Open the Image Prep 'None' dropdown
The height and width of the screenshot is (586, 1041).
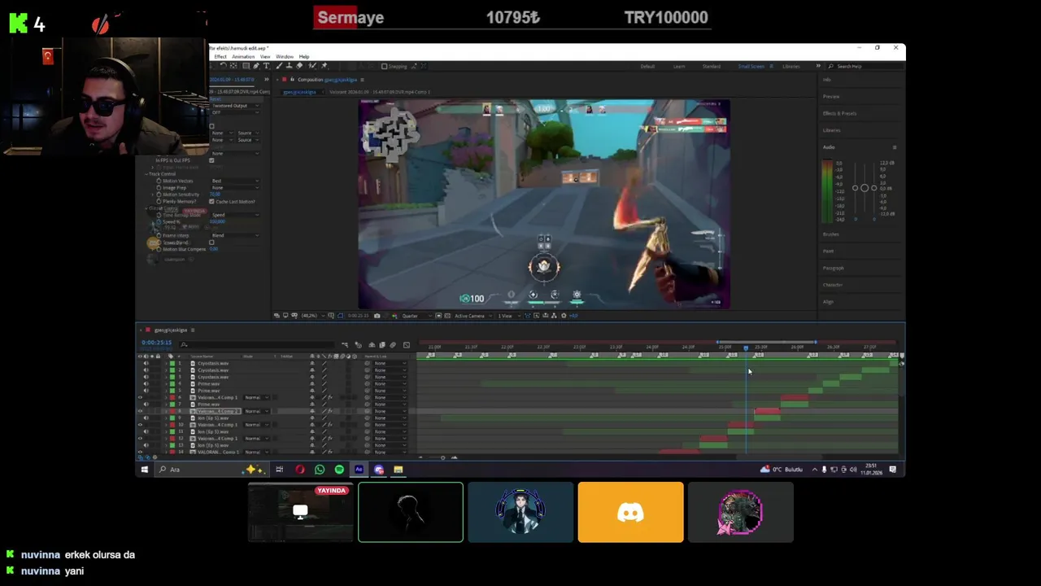pyautogui.click(x=235, y=187)
